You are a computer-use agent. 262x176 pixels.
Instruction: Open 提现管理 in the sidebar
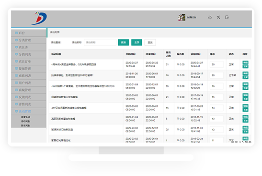(29, 69)
